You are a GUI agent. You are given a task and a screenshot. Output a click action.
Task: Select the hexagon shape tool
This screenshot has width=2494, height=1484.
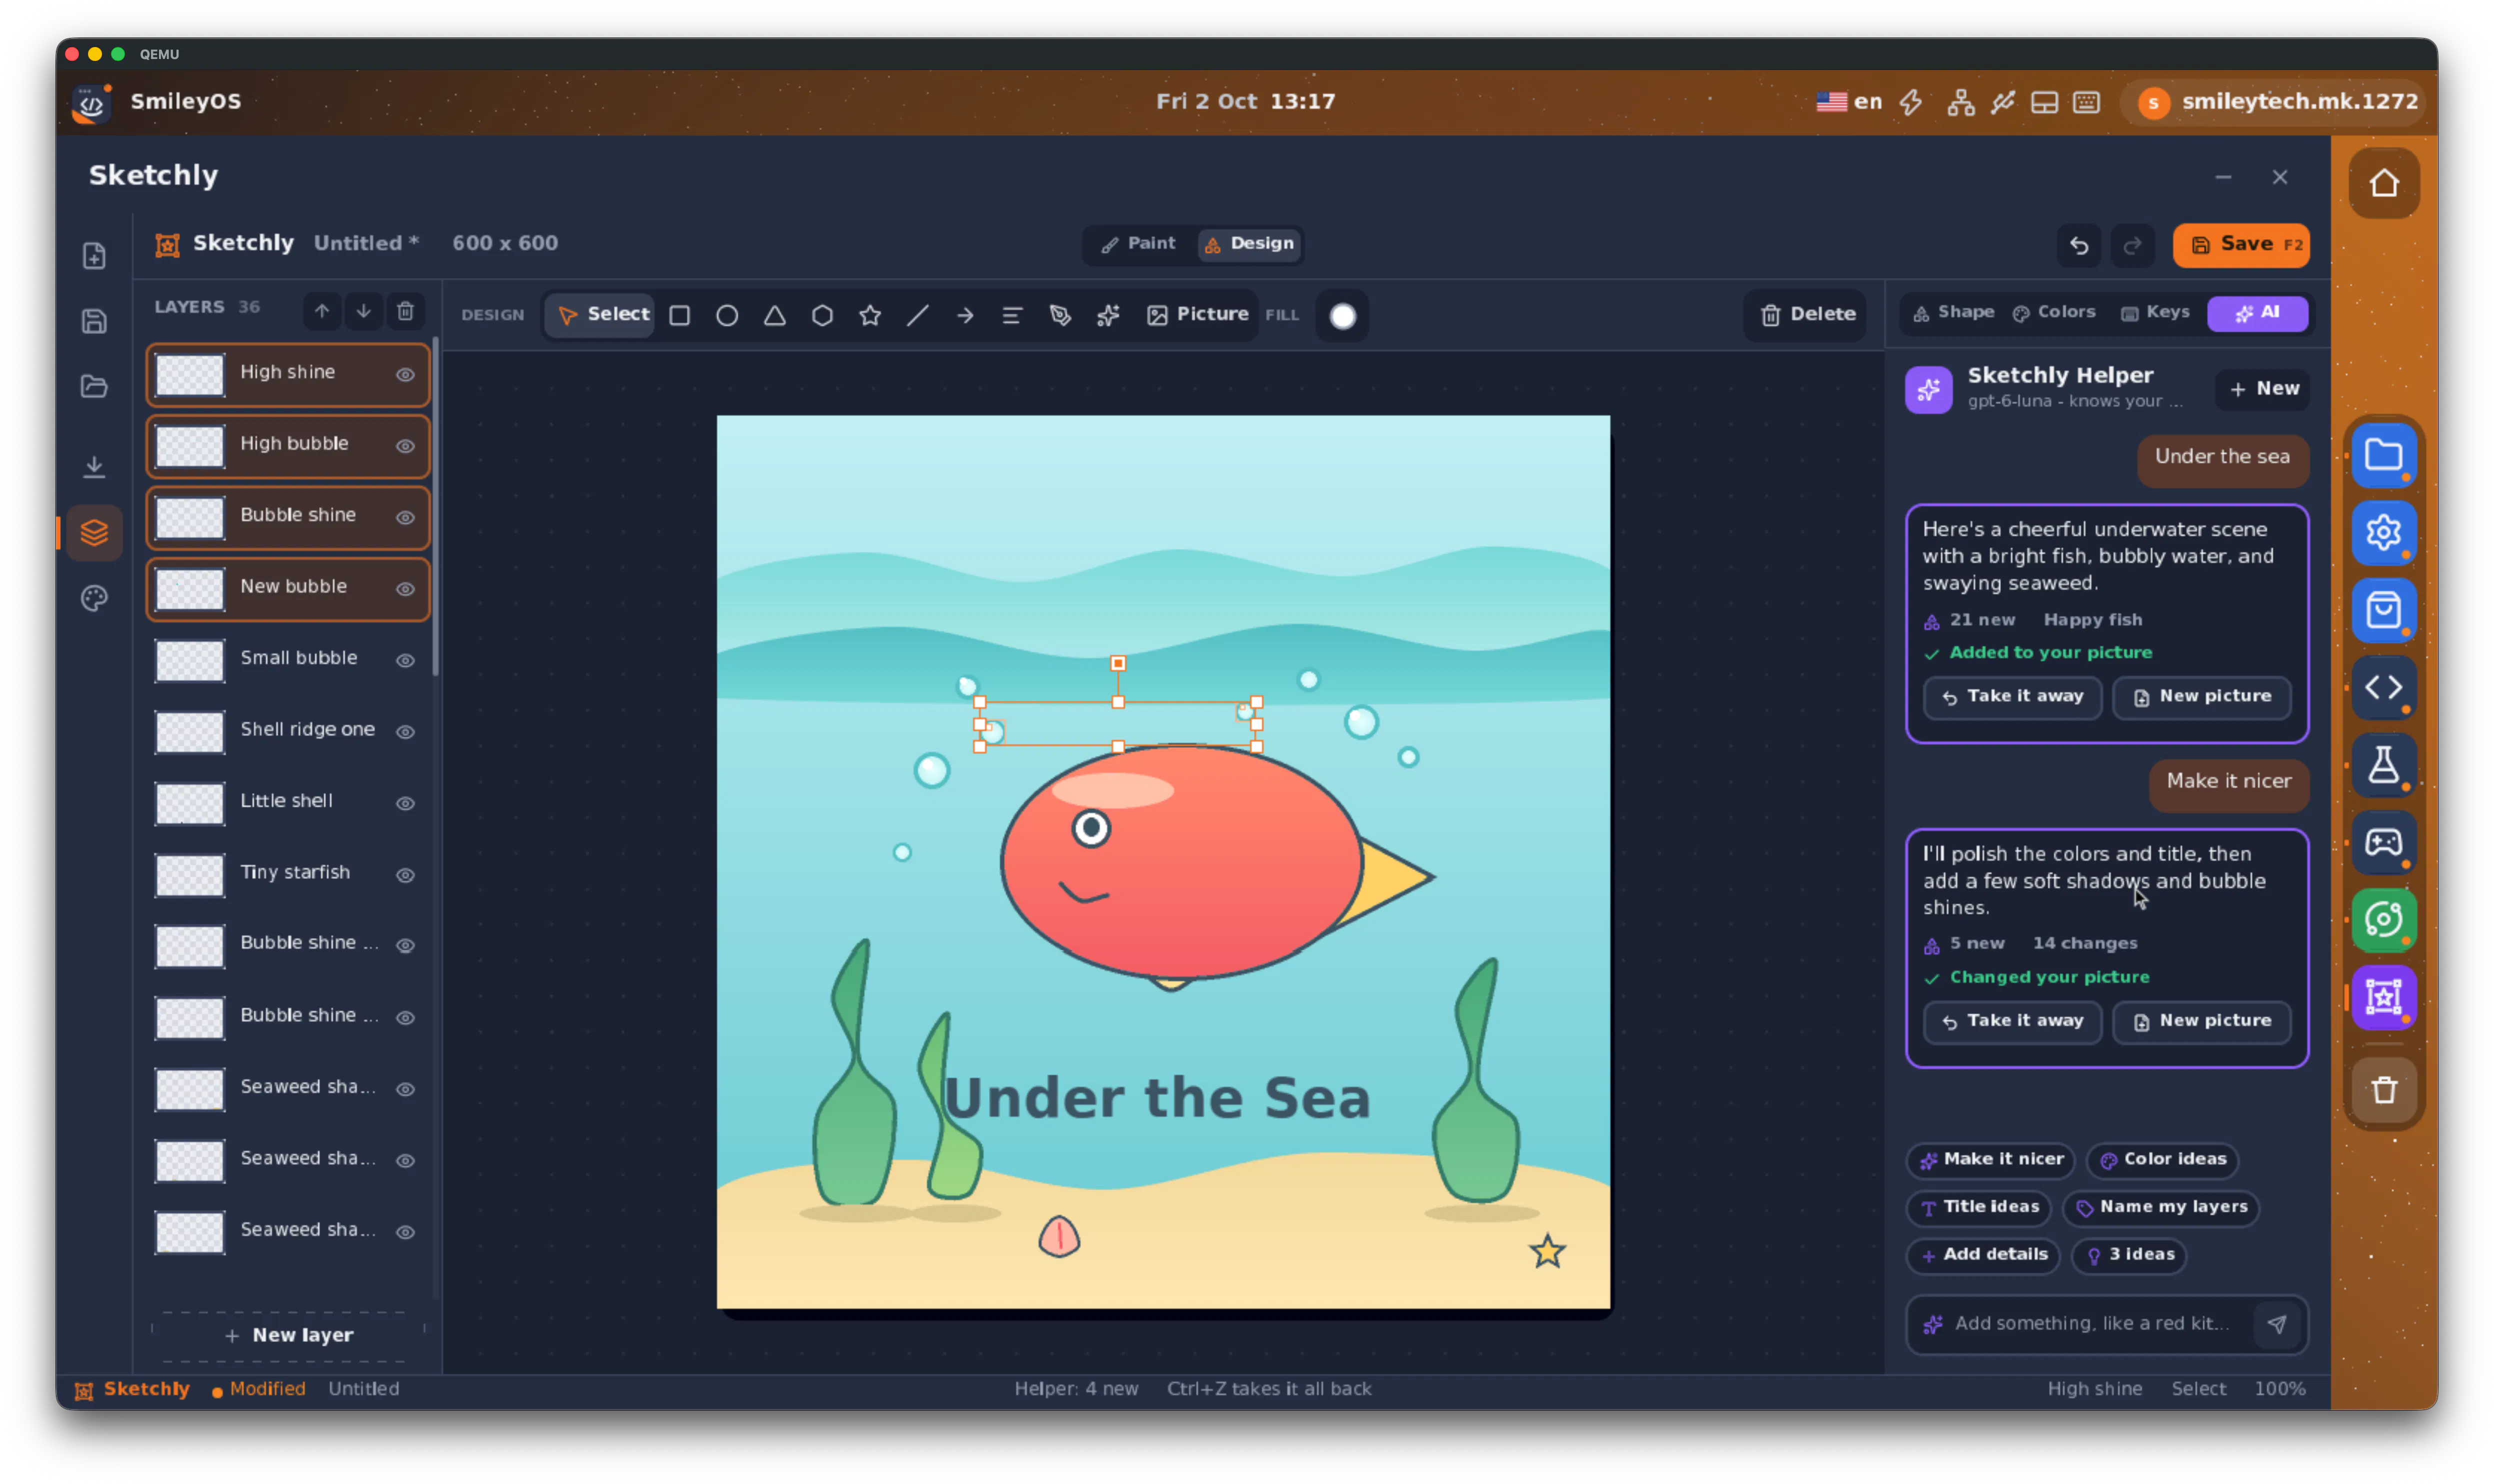coord(822,315)
